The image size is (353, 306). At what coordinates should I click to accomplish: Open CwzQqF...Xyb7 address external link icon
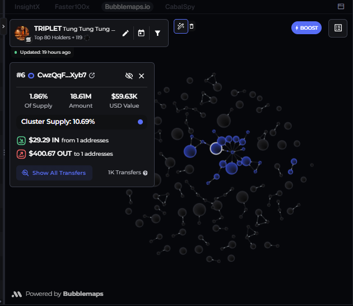pos(92,76)
